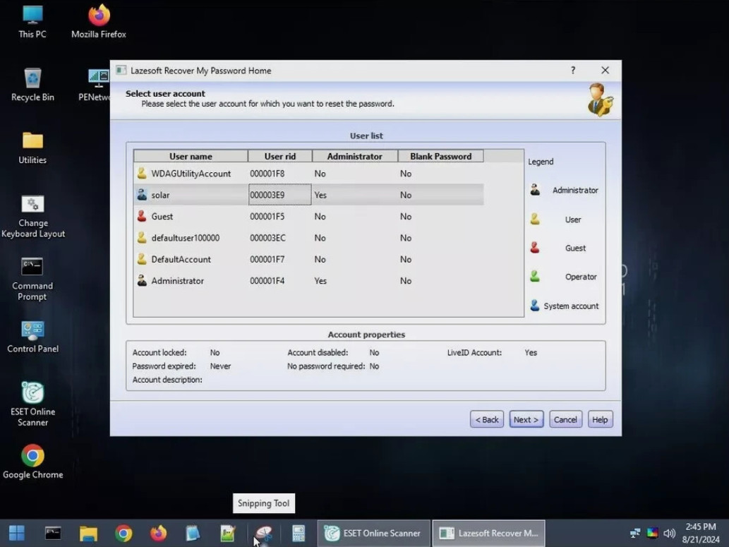Open the Snipping Tool taskbar icon

264,533
